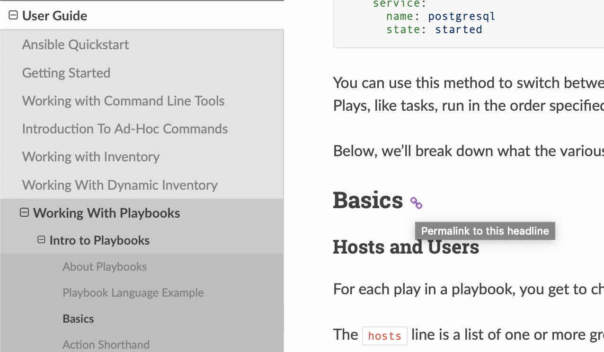Go to the About Playbooks section
Screen dimensions: 604x352
pos(104,266)
